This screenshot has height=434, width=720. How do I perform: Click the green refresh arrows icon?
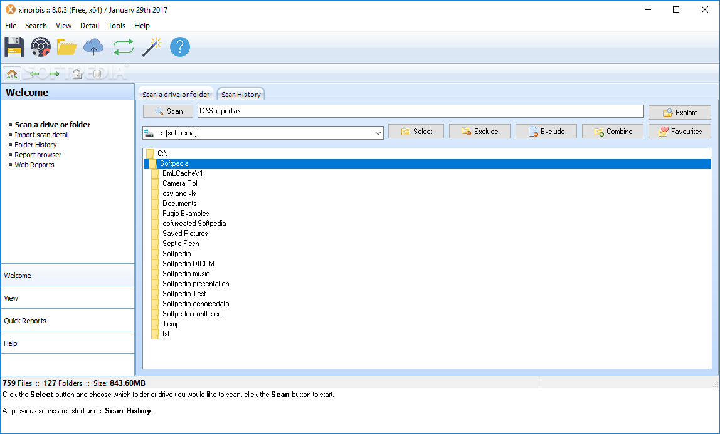(124, 47)
